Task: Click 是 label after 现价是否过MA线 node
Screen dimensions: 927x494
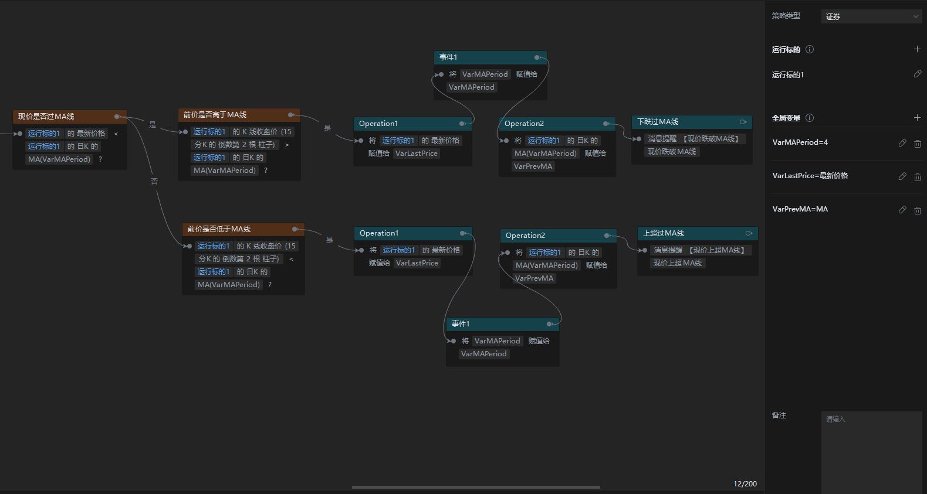Action: tap(153, 125)
